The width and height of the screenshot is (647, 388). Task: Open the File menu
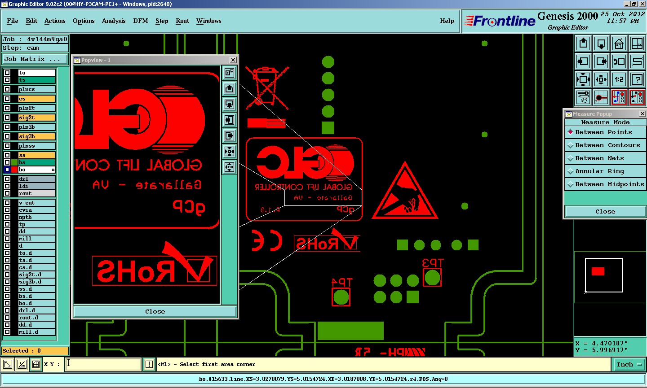(13, 21)
